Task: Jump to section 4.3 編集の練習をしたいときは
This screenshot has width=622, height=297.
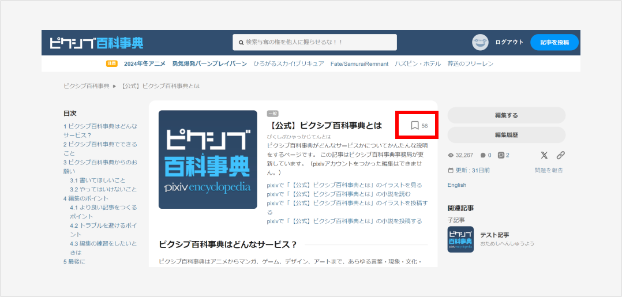Action: click(103, 248)
